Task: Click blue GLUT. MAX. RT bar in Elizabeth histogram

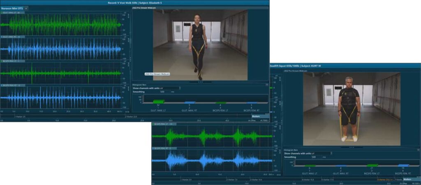Action: 190,102
